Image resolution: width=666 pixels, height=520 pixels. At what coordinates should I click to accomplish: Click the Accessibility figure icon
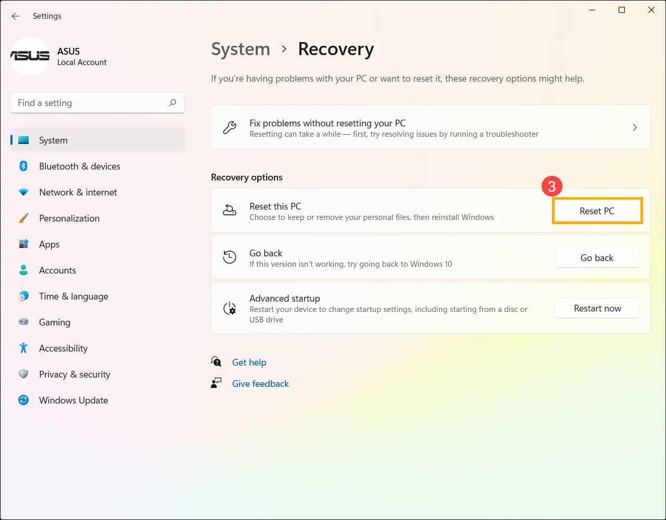tap(23, 348)
